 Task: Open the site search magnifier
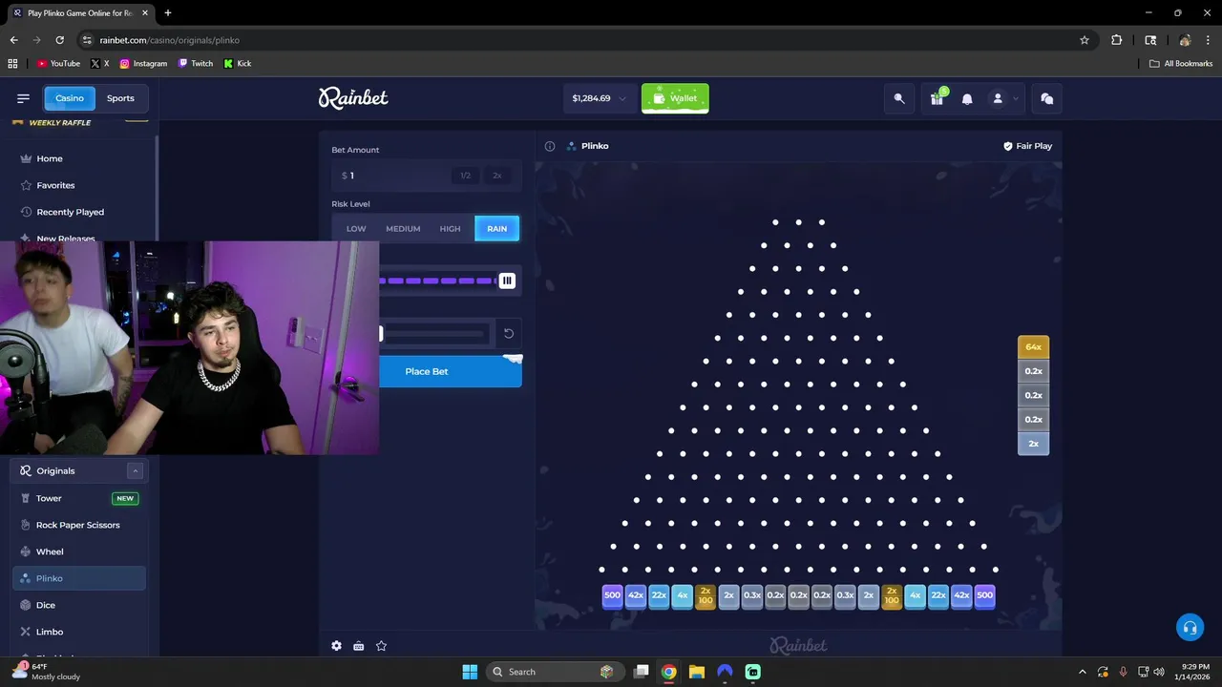pyautogui.click(x=899, y=98)
